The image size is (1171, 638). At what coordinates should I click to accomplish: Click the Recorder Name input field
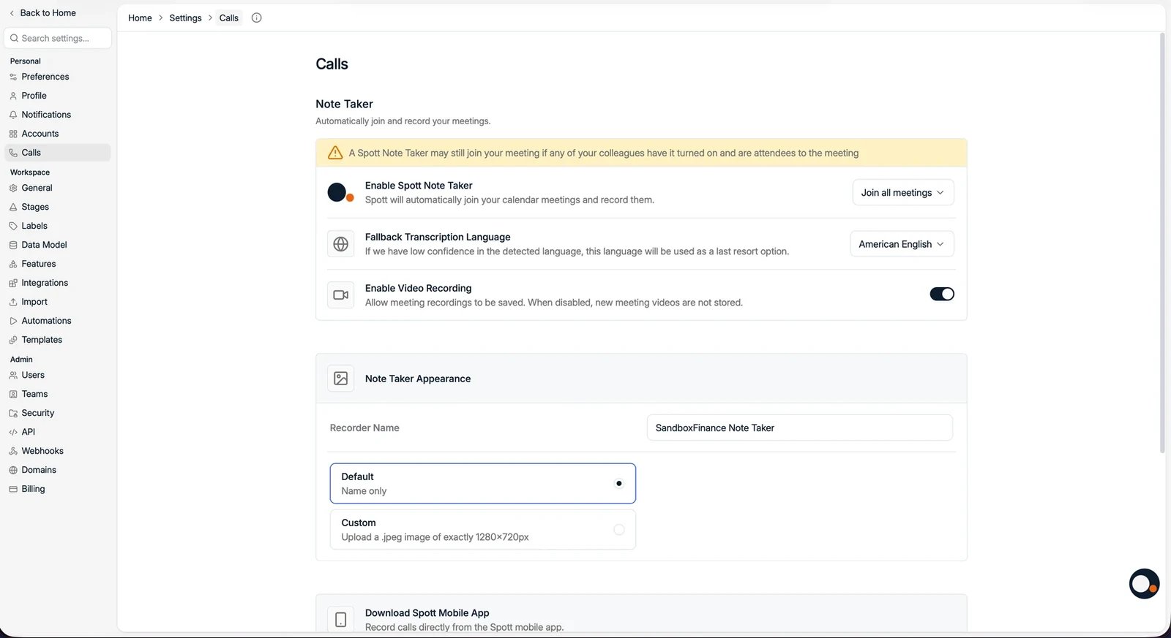800,428
